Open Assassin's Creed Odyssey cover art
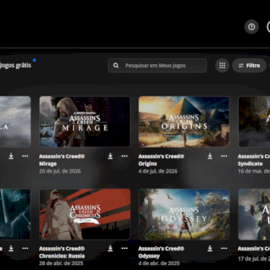Viewport: 270px width, 270px height. [x=184, y=214]
